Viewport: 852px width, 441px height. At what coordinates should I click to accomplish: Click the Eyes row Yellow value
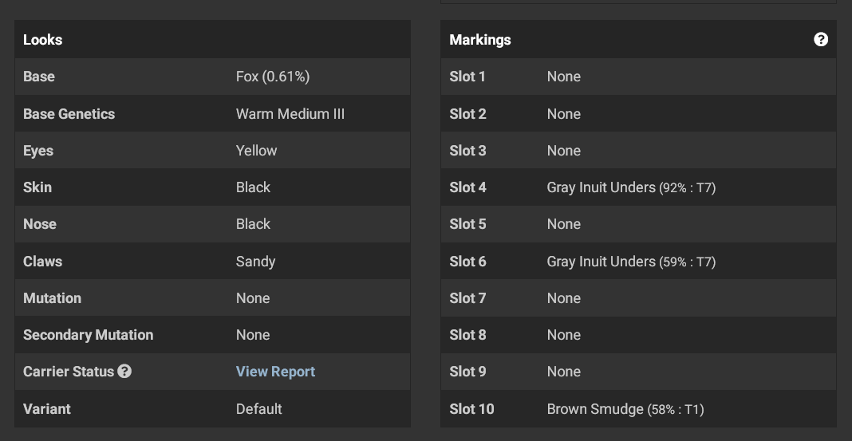tap(256, 151)
